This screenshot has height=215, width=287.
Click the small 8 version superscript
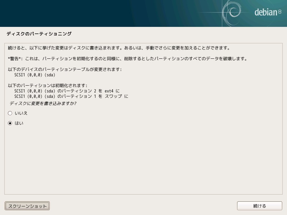pos(280,12)
